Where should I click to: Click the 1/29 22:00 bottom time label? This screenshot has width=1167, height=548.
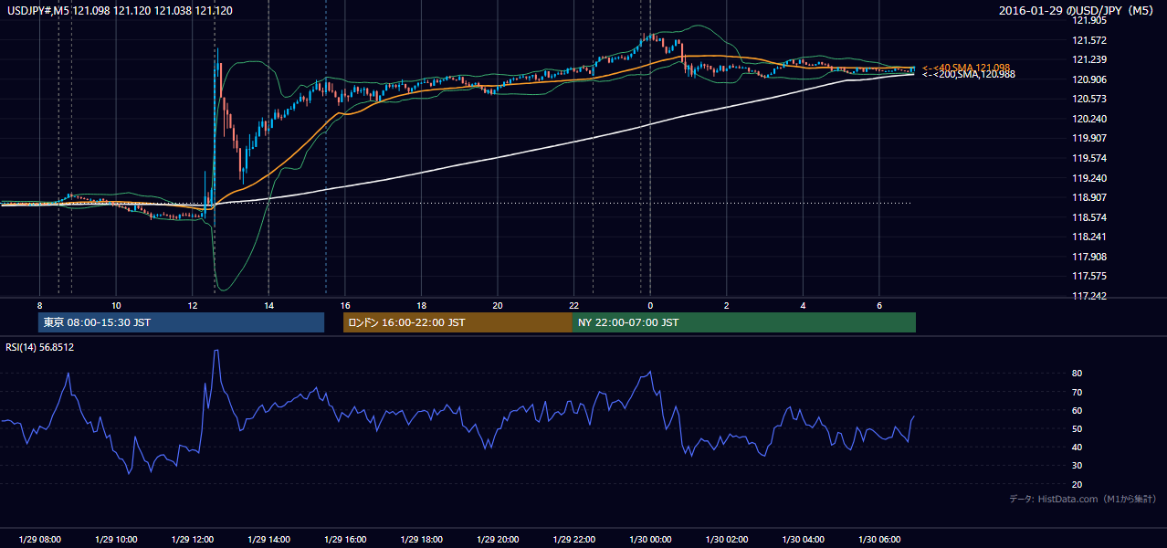pyautogui.click(x=573, y=540)
